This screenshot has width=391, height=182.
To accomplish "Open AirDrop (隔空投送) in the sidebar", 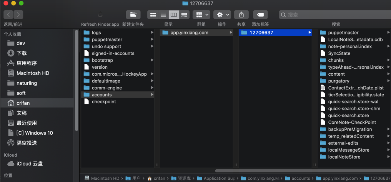I will pyautogui.click(x=37, y=143).
